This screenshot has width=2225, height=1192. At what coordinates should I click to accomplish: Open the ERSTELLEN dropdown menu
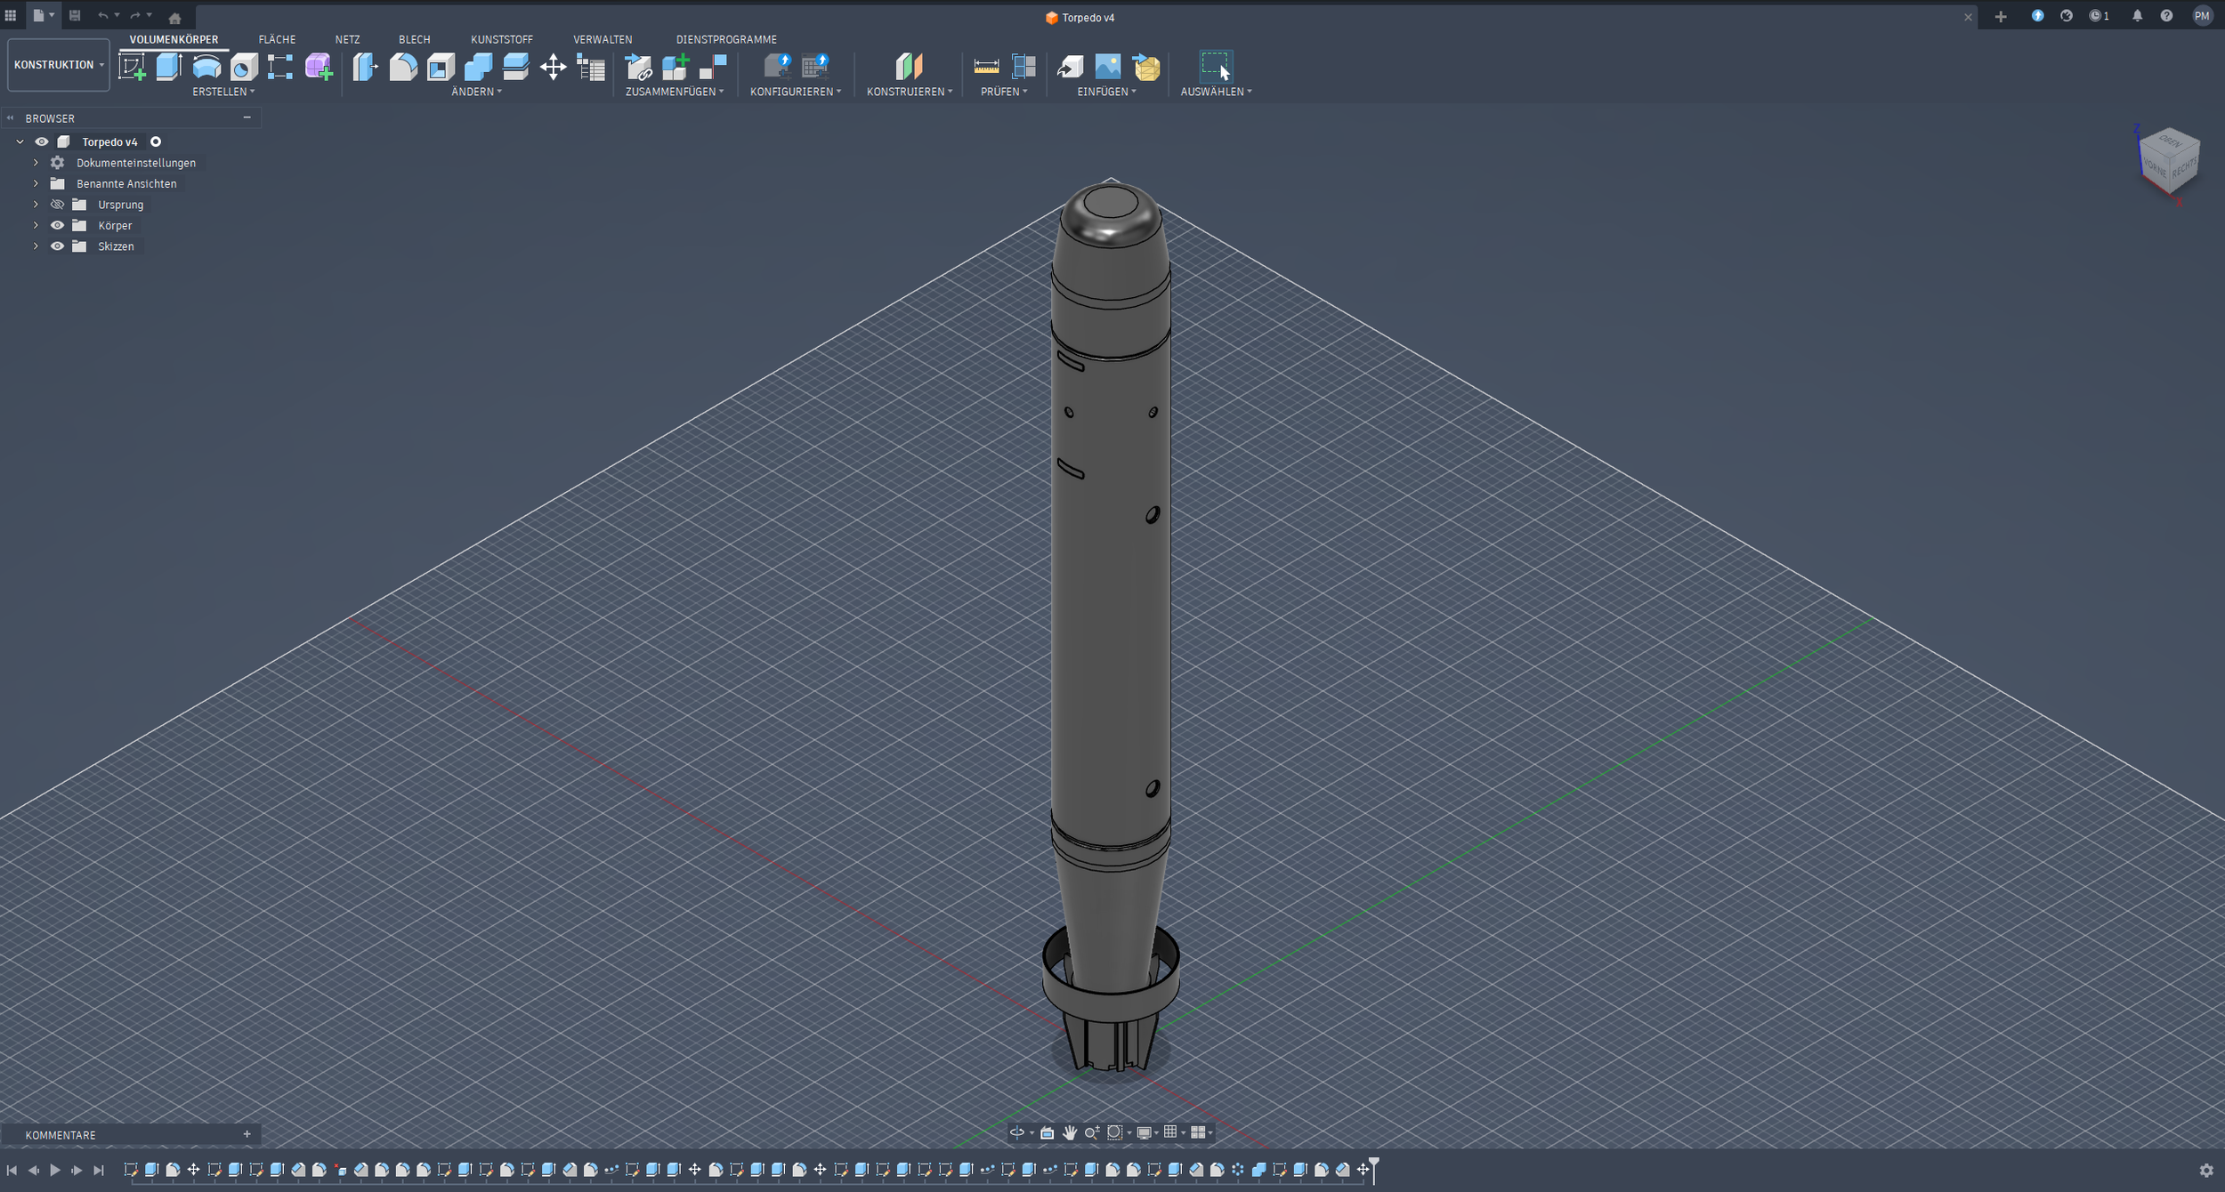coord(223,92)
